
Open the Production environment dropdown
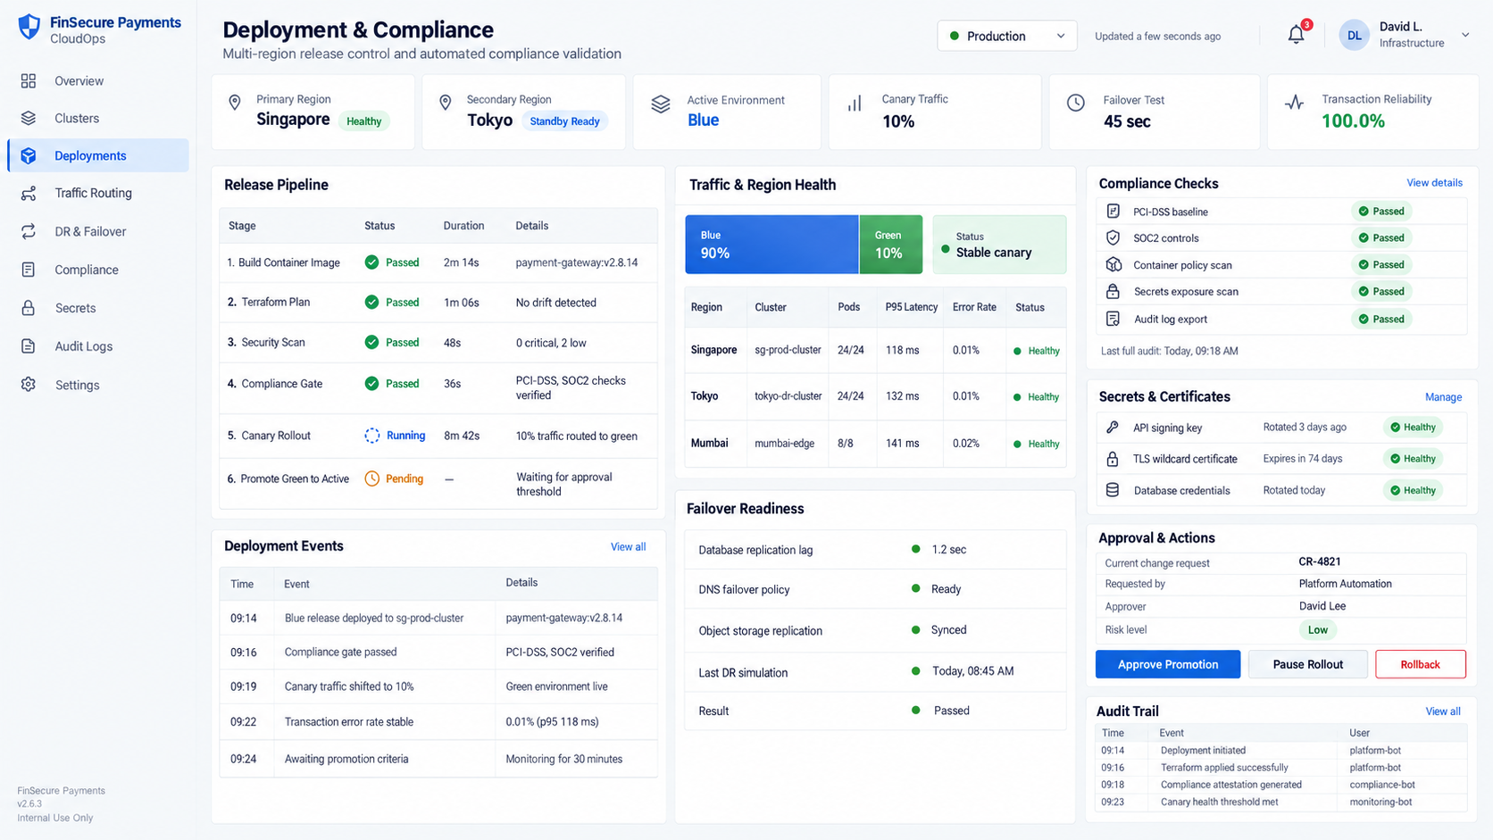click(1006, 36)
